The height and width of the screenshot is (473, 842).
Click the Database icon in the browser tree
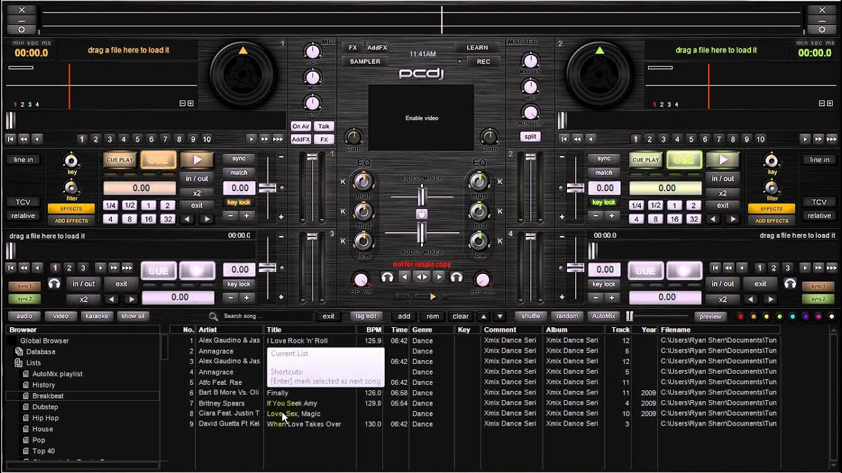[x=18, y=351]
